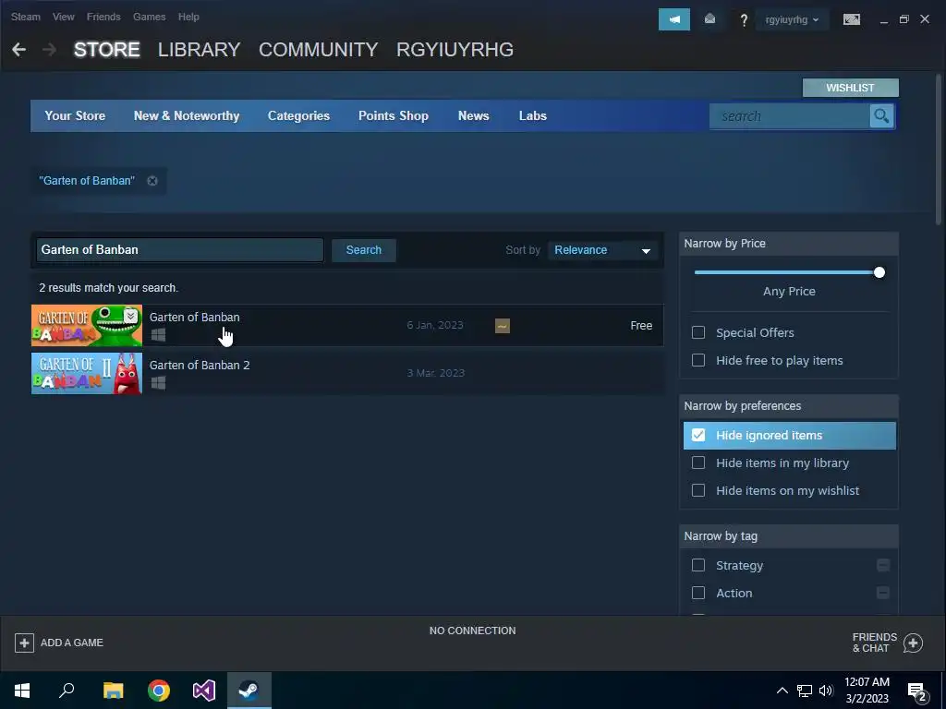The height and width of the screenshot is (709, 946).
Task: Click the Search button
Action: point(364,250)
